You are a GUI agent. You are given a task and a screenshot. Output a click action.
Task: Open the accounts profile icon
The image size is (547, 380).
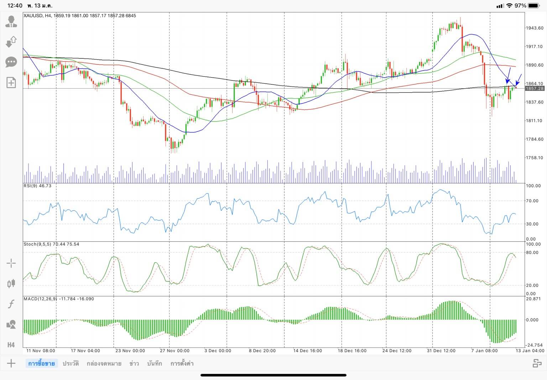tap(11, 21)
